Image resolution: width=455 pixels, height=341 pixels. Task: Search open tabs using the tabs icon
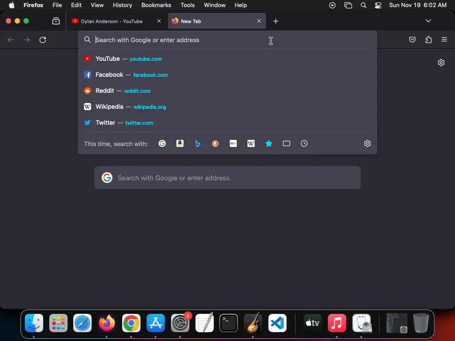287,143
